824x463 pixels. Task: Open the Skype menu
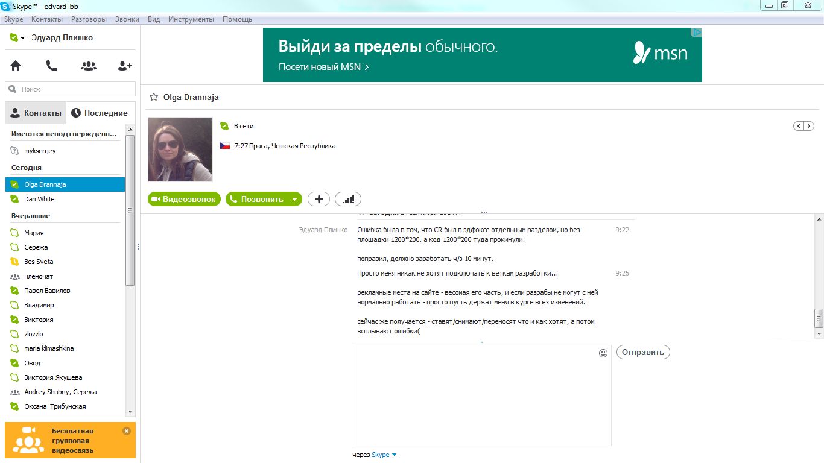coord(13,19)
